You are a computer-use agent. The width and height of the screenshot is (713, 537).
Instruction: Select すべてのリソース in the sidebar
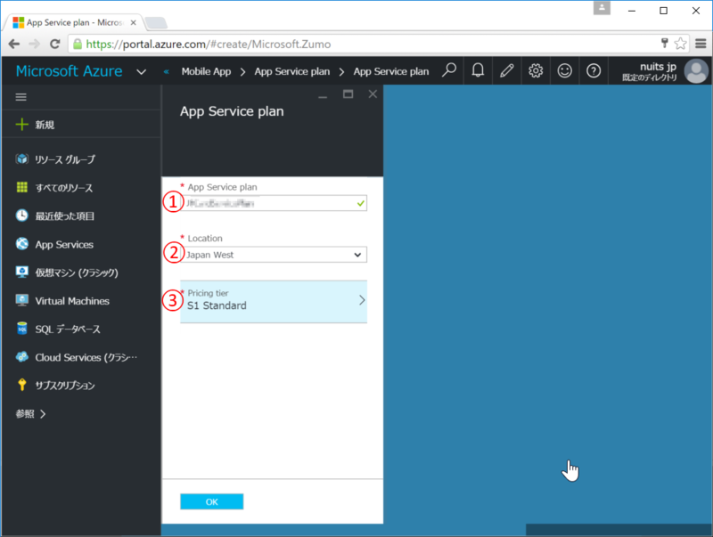[x=63, y=188]
